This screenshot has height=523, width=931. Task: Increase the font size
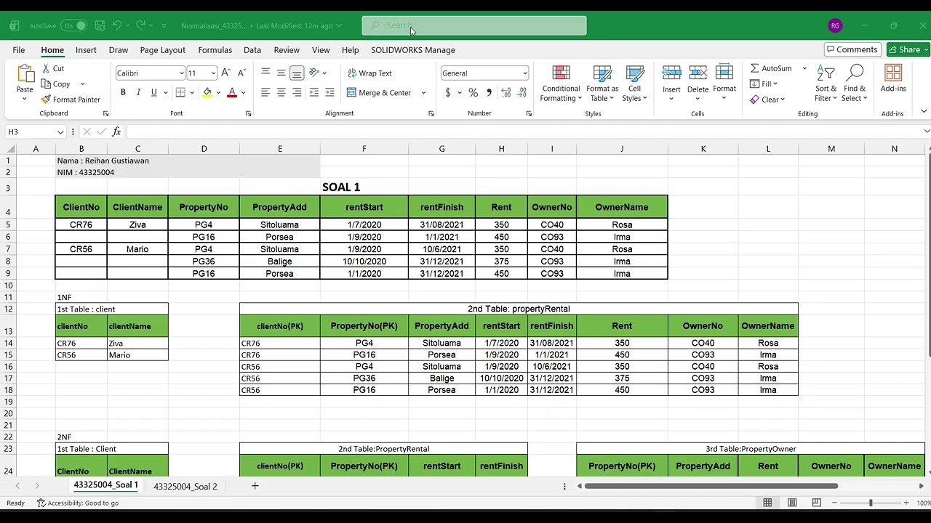[x=225, y=73]
